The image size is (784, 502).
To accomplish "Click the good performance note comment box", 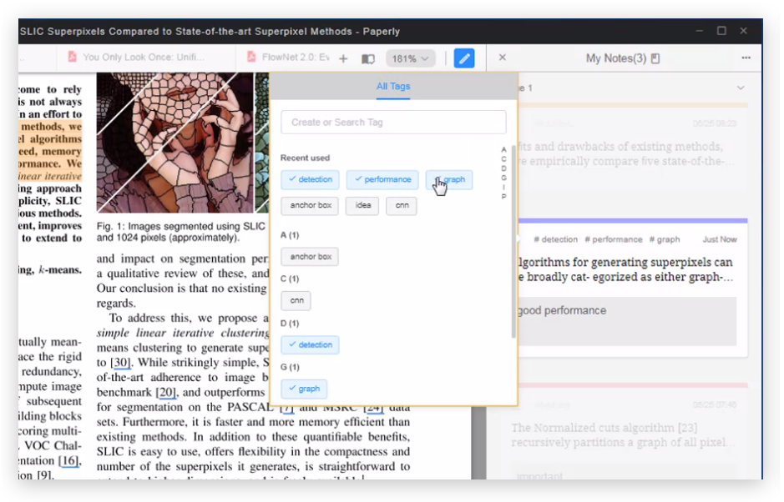I will (627, 321).
